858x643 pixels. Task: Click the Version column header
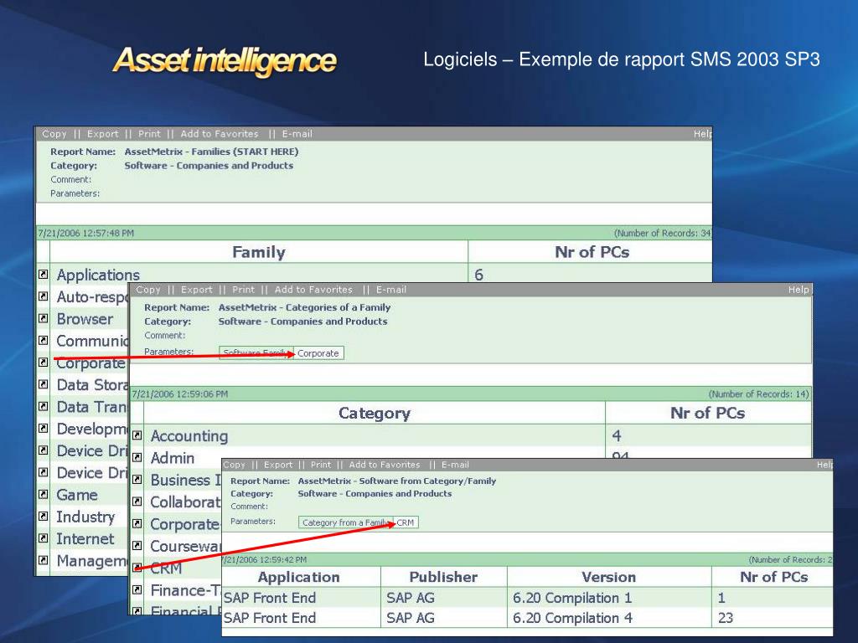pyautogui.click(x=608, y=577)
